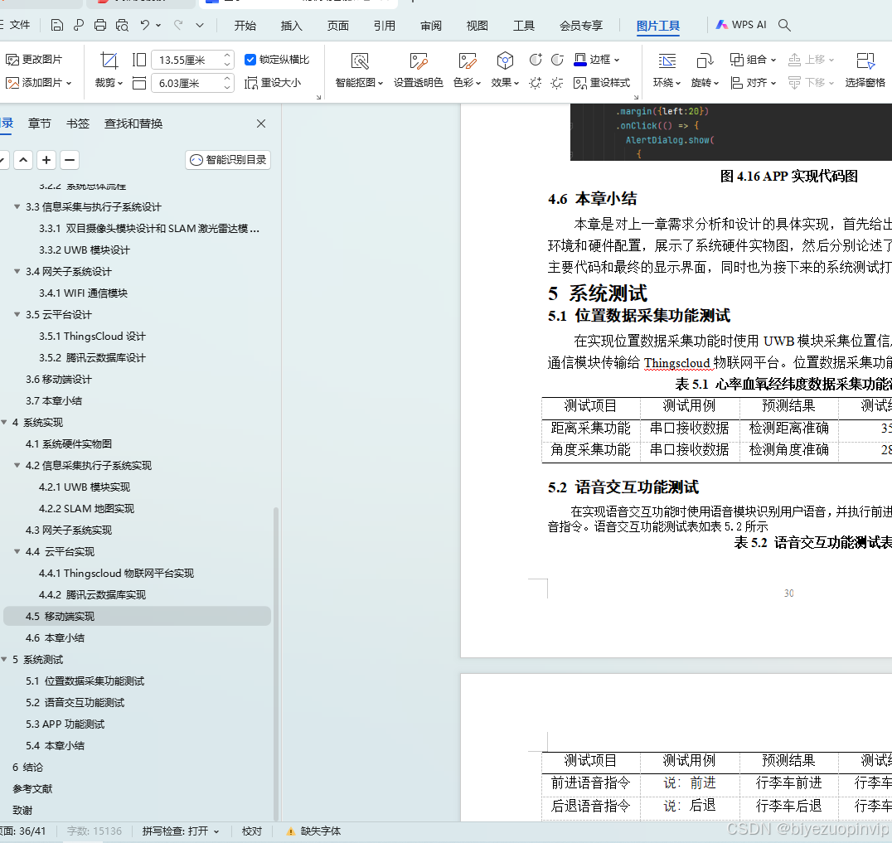Click the Print Preview icon
The height and width of the screenshot is (843, 892).
pyautogui.click(x=122, y=25)
